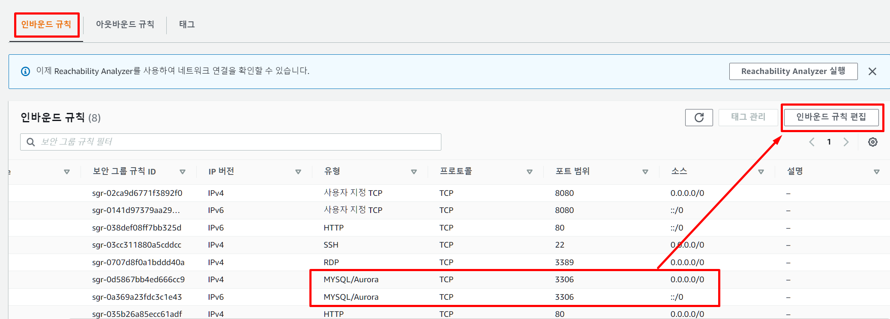
Task: Select rule sgr-0707d8f0a1bddd40a
Action: coord(138,263)
